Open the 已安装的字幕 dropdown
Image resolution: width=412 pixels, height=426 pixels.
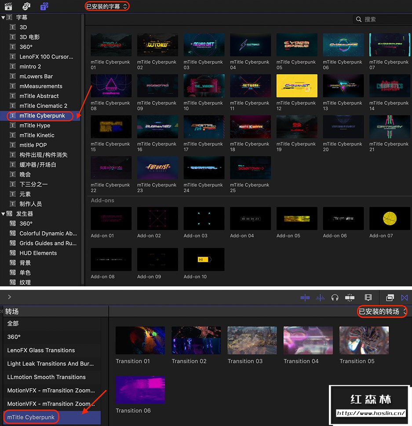107,6
